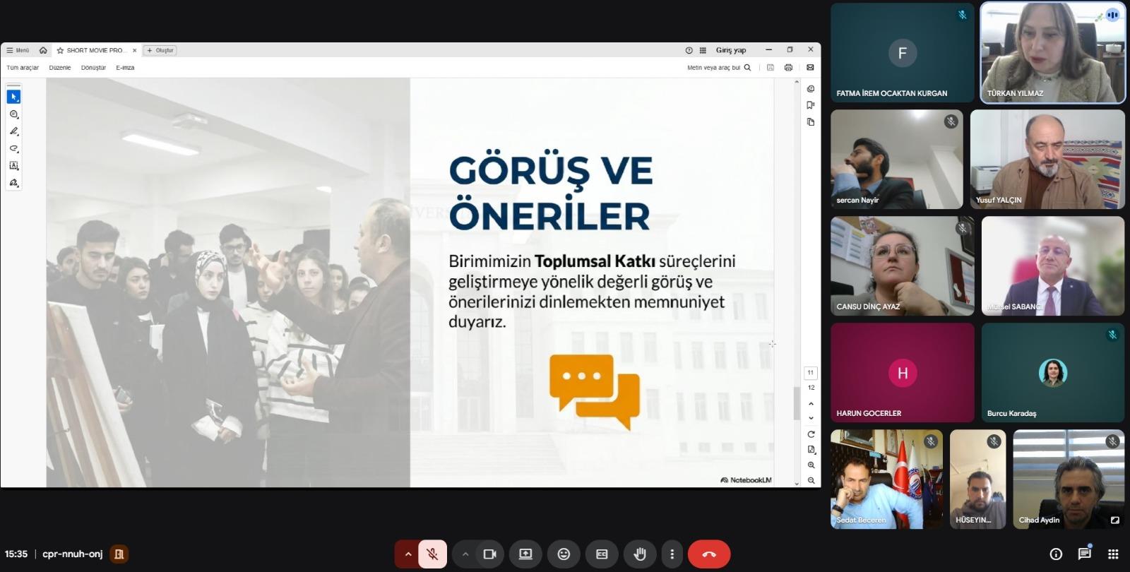The image size is (1130, 572).
Task: Open the Düzenle menu
Action: pyautogui.click(x=60, y=68)
